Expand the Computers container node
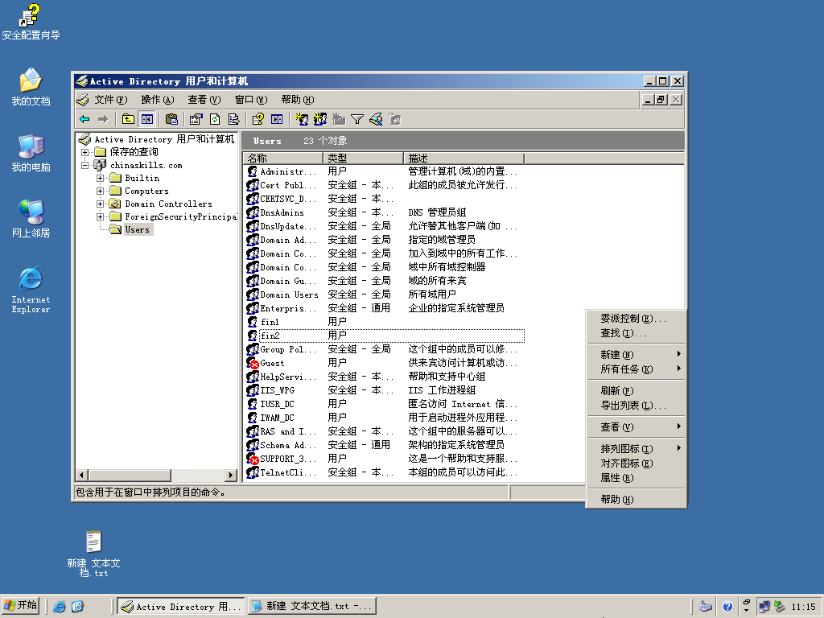The height and width of the screenshot is (618, 824). pyautogui.click(x=100, y=191)
